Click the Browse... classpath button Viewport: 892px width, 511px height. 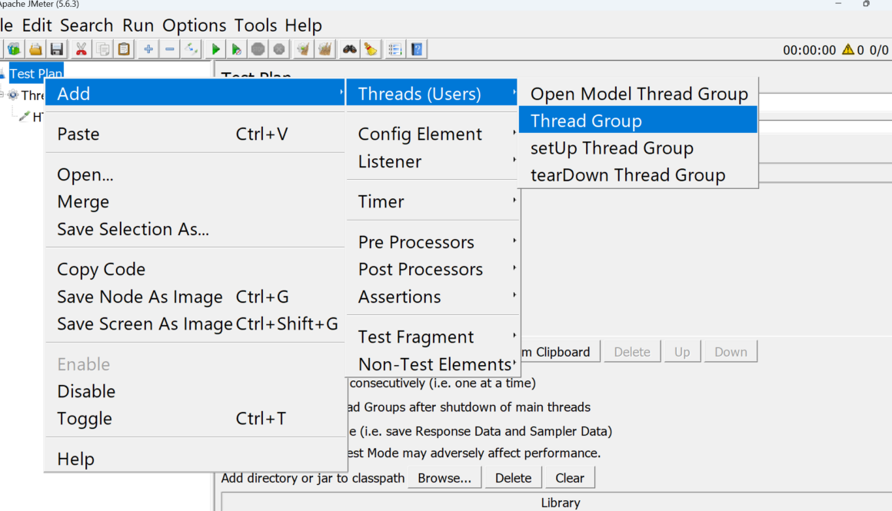[444, 478]
